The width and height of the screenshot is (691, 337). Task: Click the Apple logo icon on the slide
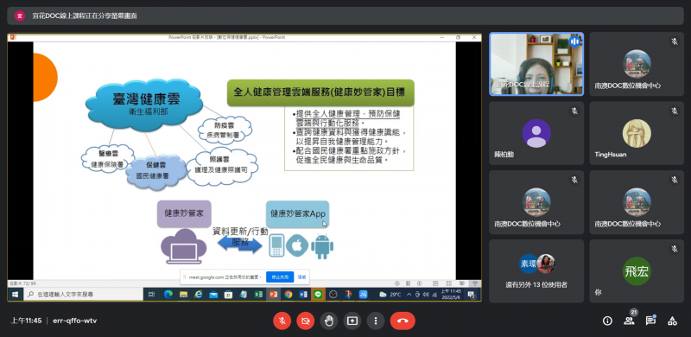[296, 246]
